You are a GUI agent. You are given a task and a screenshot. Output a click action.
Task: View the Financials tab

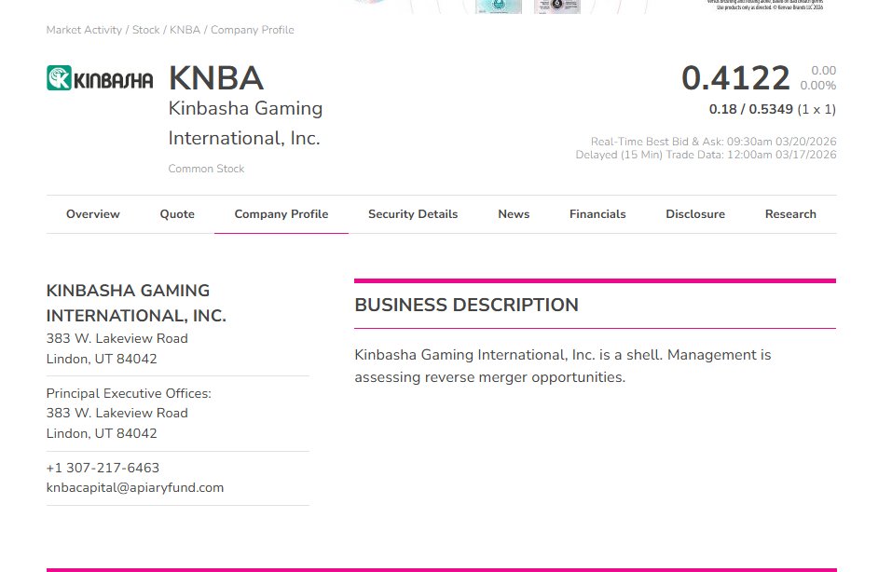597,214
